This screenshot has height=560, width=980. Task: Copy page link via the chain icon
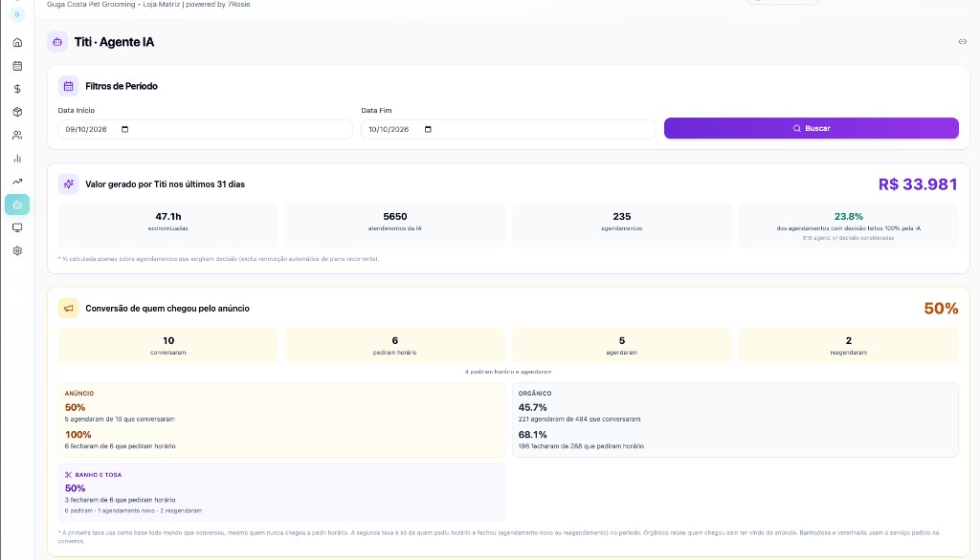point(963,42)
